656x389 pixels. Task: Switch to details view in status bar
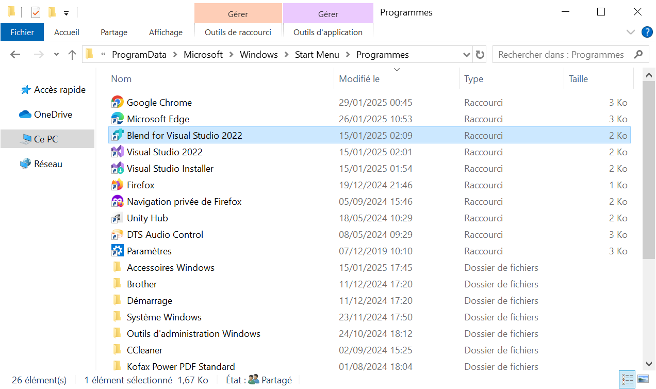pyautogui.click(x=627, y=380)
